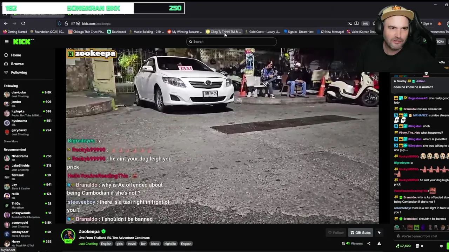Image resolution: width=449 pixels, height=252 pixels.
Task: Open the MetaMask fox extension icon
Action: coord(439,23)
